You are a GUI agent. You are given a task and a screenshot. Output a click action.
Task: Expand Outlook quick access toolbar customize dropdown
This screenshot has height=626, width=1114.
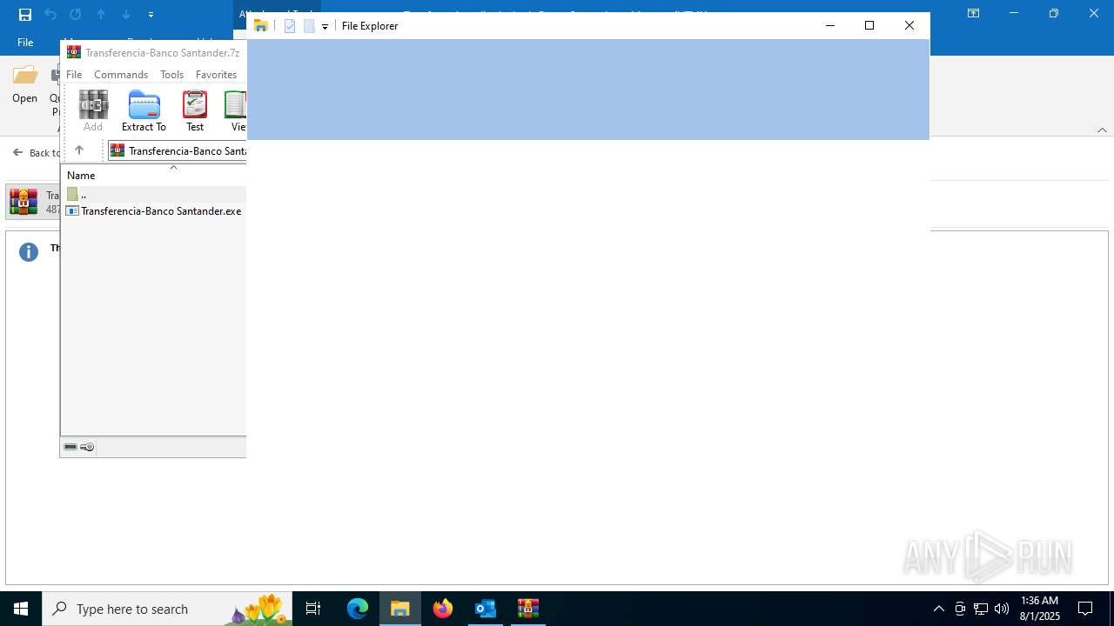(151, 14)
